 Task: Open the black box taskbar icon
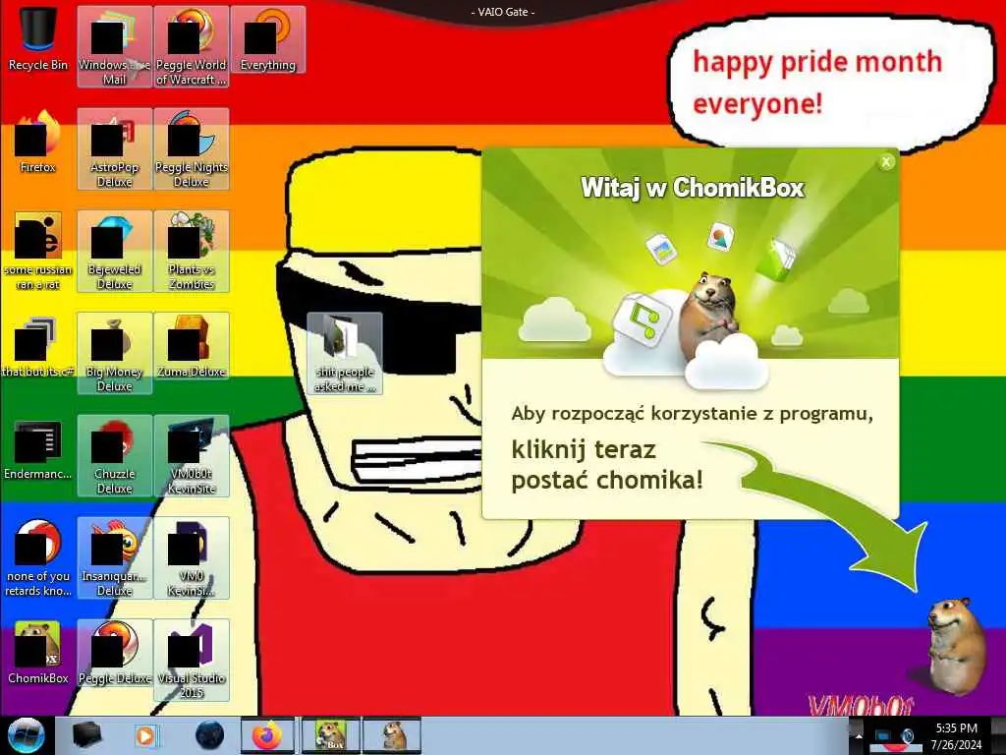pyautogui.click(x=86, y=735)
